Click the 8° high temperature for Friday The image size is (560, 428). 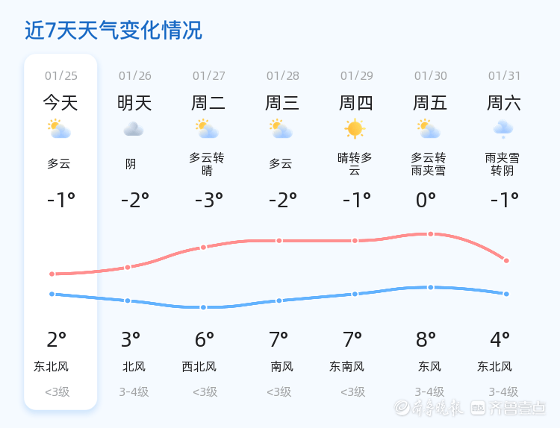click(x=426, y=340)
